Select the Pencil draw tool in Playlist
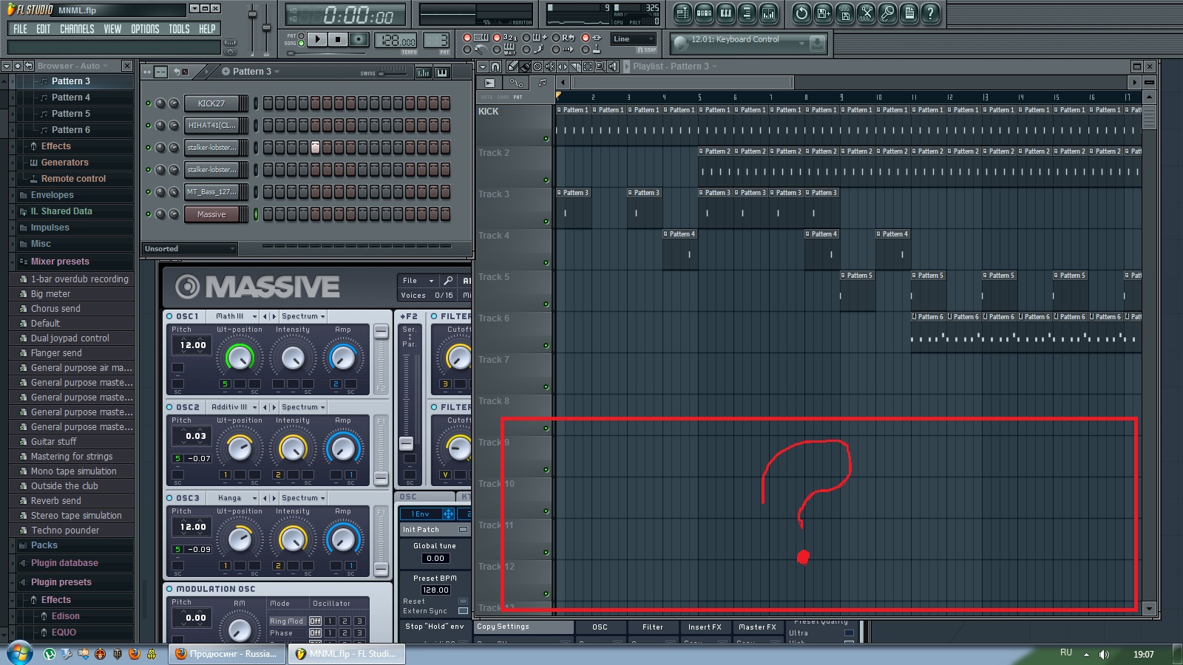Image resolution: width=1183 pixels, height=665 pixels. click(512, 66)
